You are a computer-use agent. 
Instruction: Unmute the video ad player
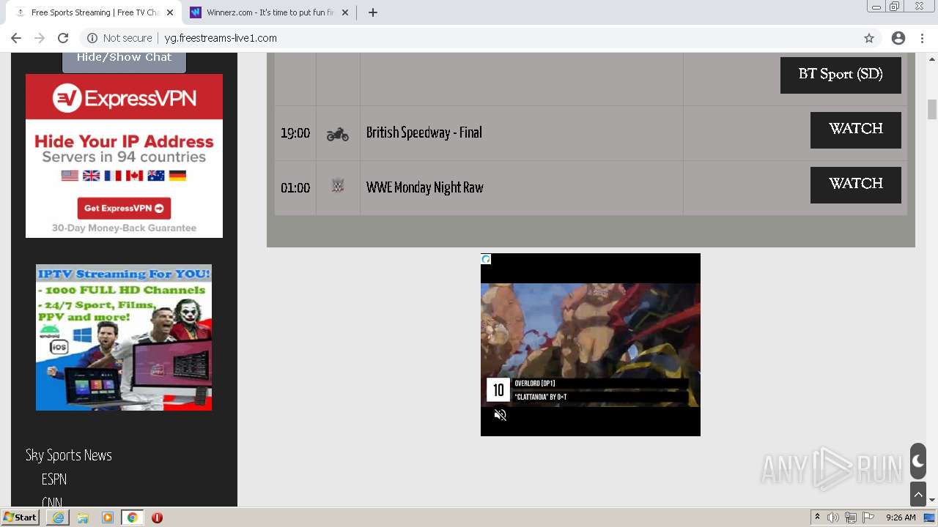click(x=501, y=415)
